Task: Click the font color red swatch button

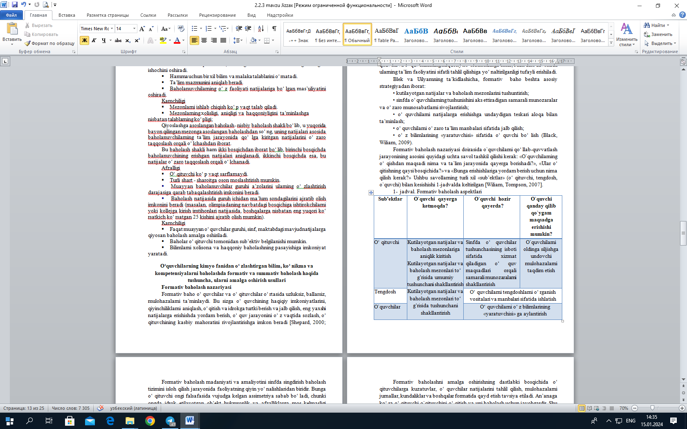Action: pyautogui.click(x=177, y=40)
